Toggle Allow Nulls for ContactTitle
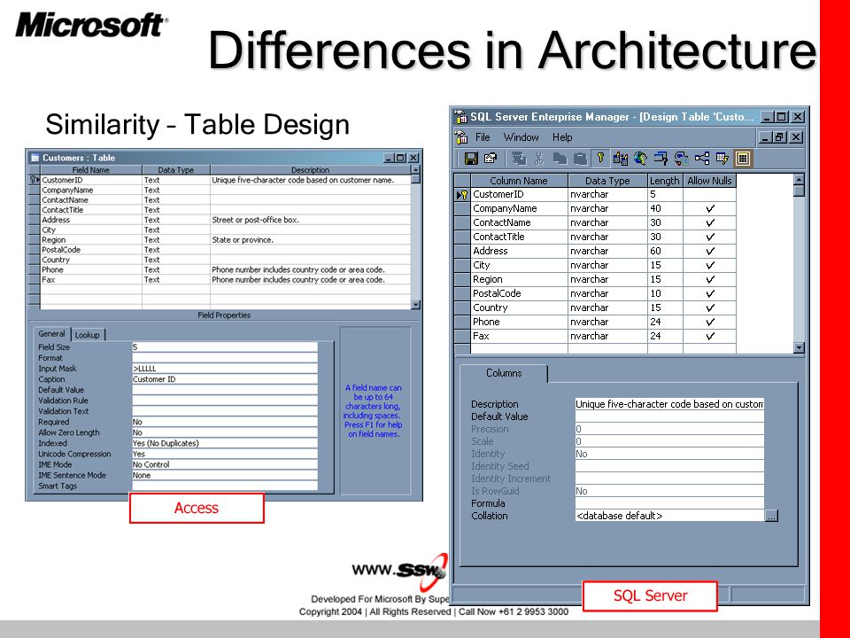 point(710,237)
